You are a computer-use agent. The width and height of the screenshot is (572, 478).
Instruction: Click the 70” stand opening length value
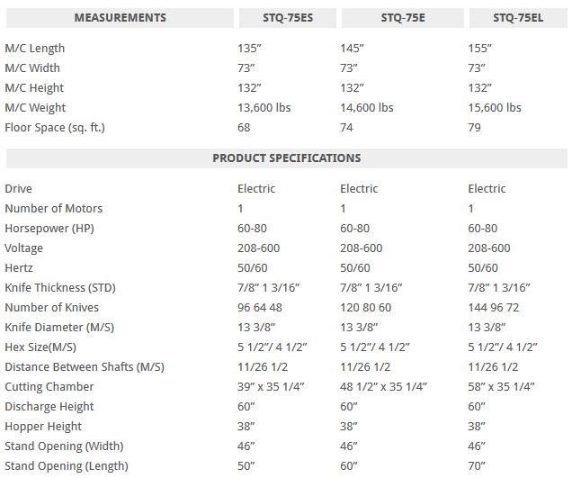tap(478, 466)
